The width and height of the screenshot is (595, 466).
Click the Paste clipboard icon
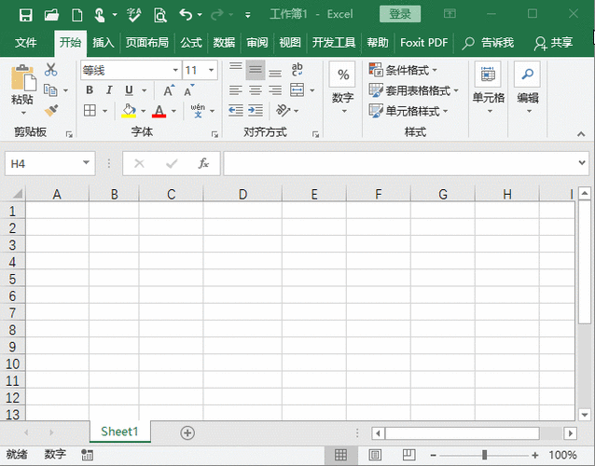click(x=23, y=78)
